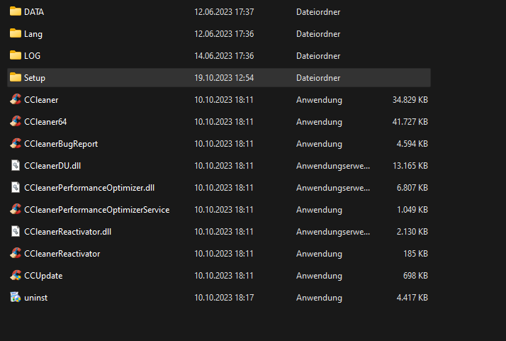506x341 pixels.
Task: Click the CCleanerReactivator.dll file icon
Action: click(16, 232)
